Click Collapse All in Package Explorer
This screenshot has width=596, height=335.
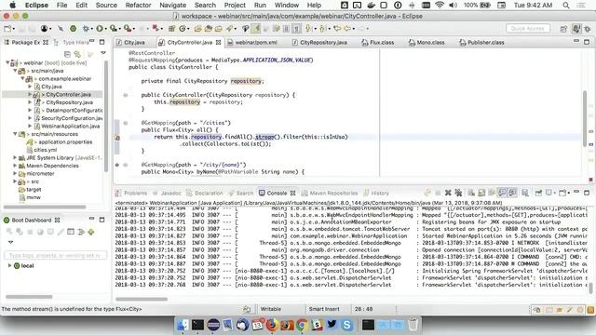pos(67,54)
